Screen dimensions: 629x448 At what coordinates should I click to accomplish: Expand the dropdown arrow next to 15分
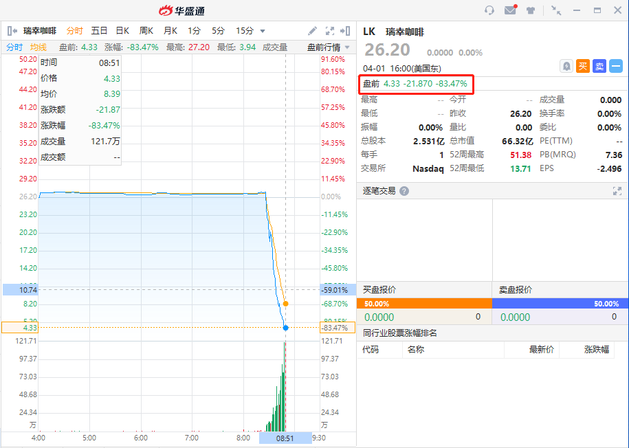pyautogui.click(x=263, y=31)
